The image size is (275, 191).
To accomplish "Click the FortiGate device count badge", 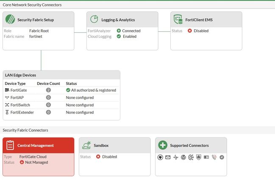I will pos(48,90).
